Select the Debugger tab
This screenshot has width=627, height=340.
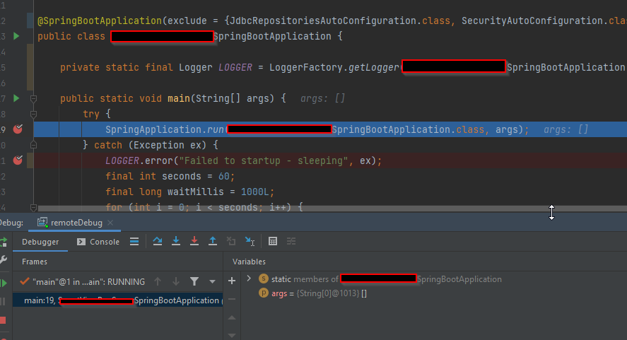tap(40, 242)
